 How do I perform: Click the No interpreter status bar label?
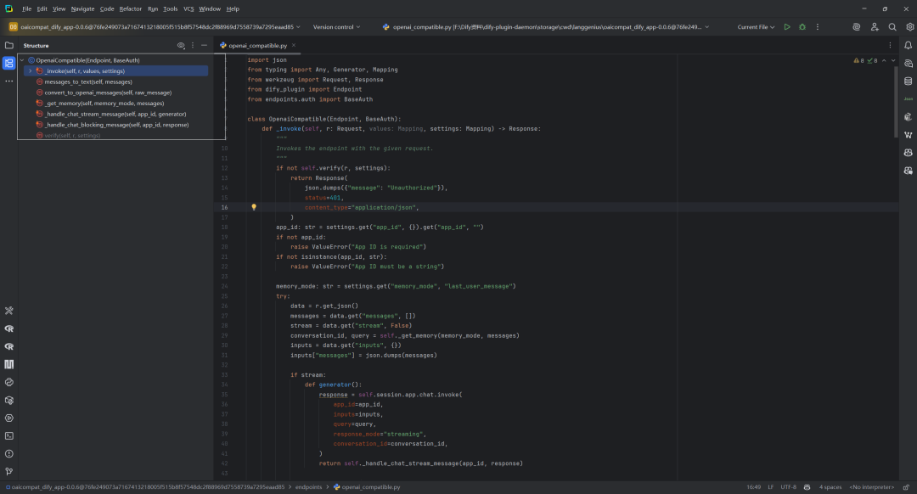point(871,487)
